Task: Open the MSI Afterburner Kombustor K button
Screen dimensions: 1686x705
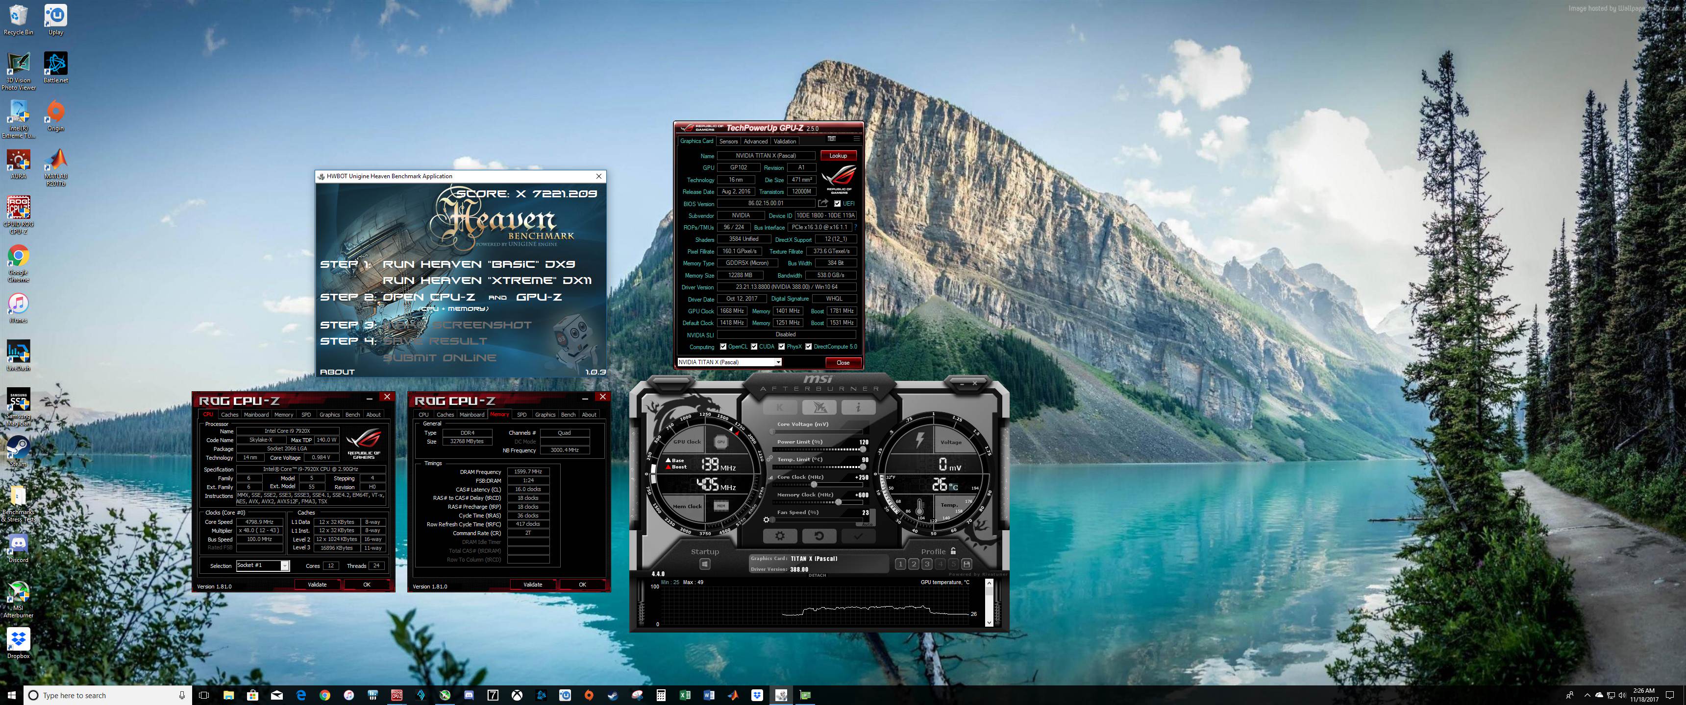Action: coord(779,407)
